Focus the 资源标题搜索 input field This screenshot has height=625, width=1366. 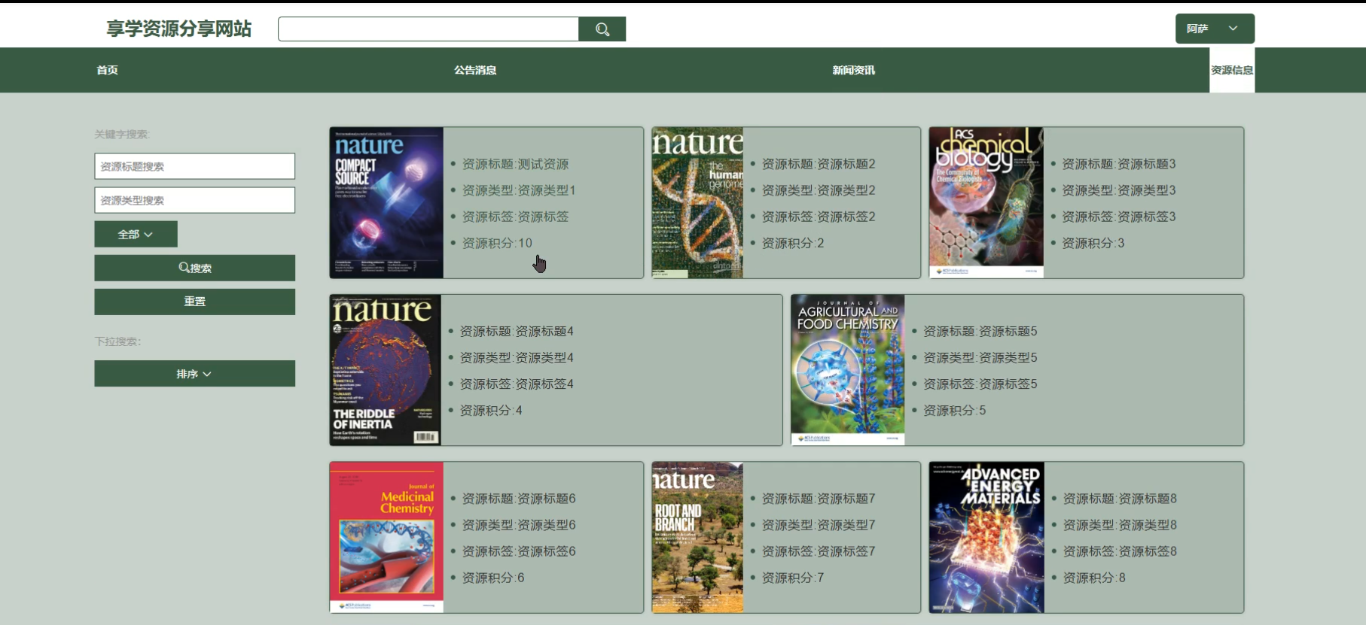pos(194,166)
